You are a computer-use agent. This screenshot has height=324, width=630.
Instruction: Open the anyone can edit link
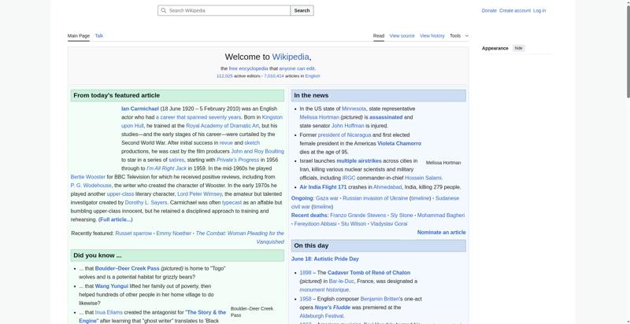click(x=297, y=68)
